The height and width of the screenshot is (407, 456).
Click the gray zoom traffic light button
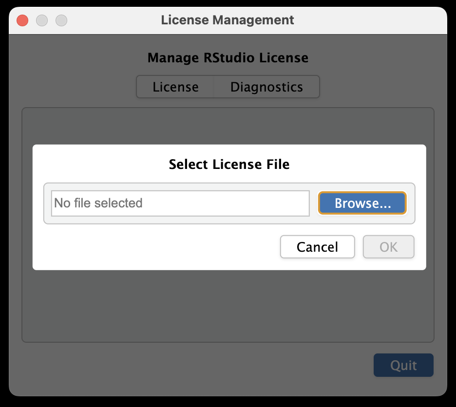61,20
